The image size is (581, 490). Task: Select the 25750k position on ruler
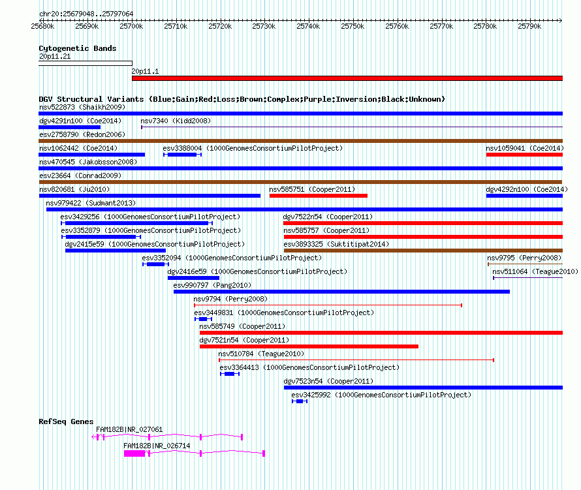(353, 26)
